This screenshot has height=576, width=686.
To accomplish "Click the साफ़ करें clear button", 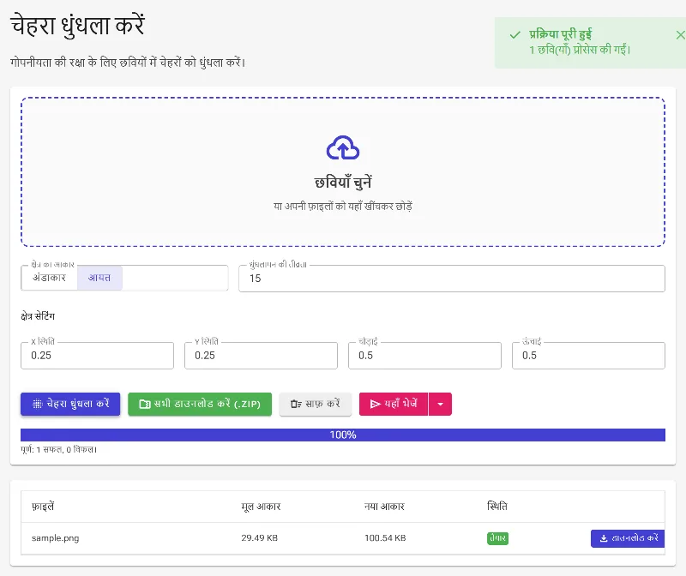I will pos(316,404).
